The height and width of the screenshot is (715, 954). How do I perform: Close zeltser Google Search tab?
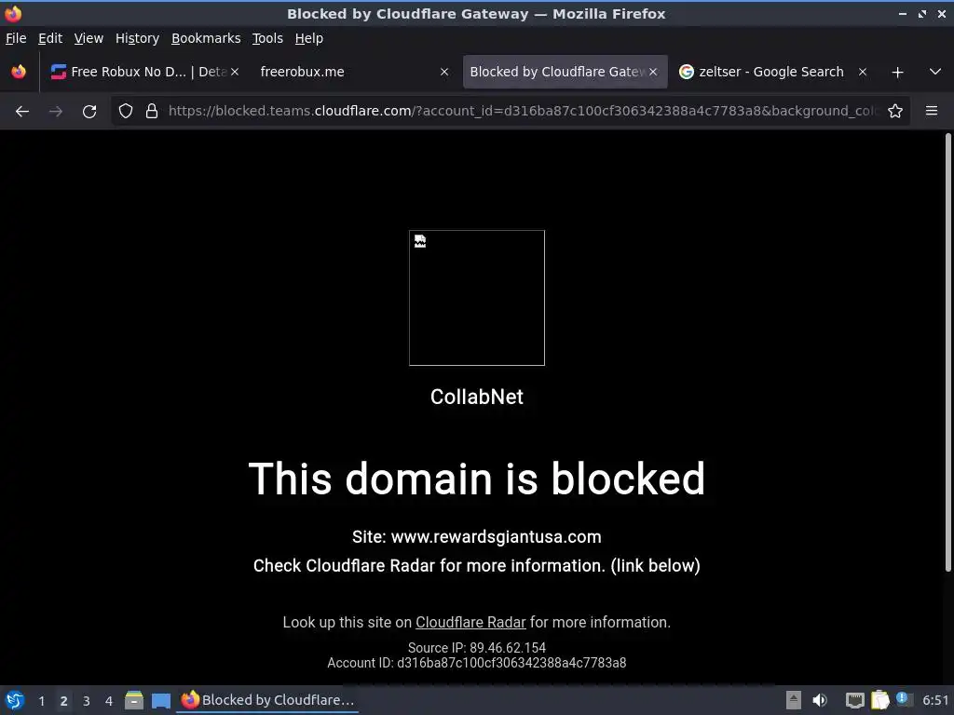pyautogui.click(x=862, y=72)
